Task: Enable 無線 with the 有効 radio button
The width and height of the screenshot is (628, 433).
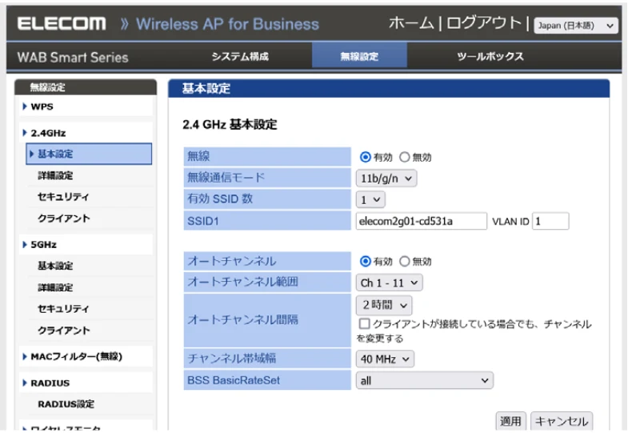Action: [365, 157]
